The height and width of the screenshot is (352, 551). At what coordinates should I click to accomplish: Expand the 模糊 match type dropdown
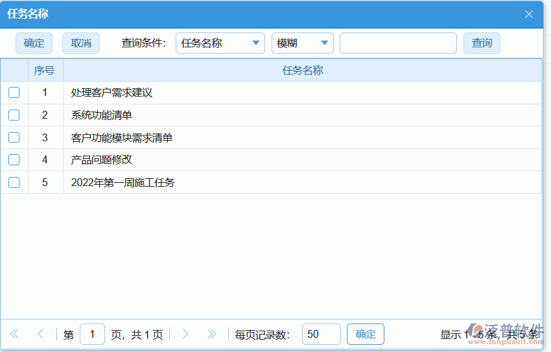click(302, 43)
